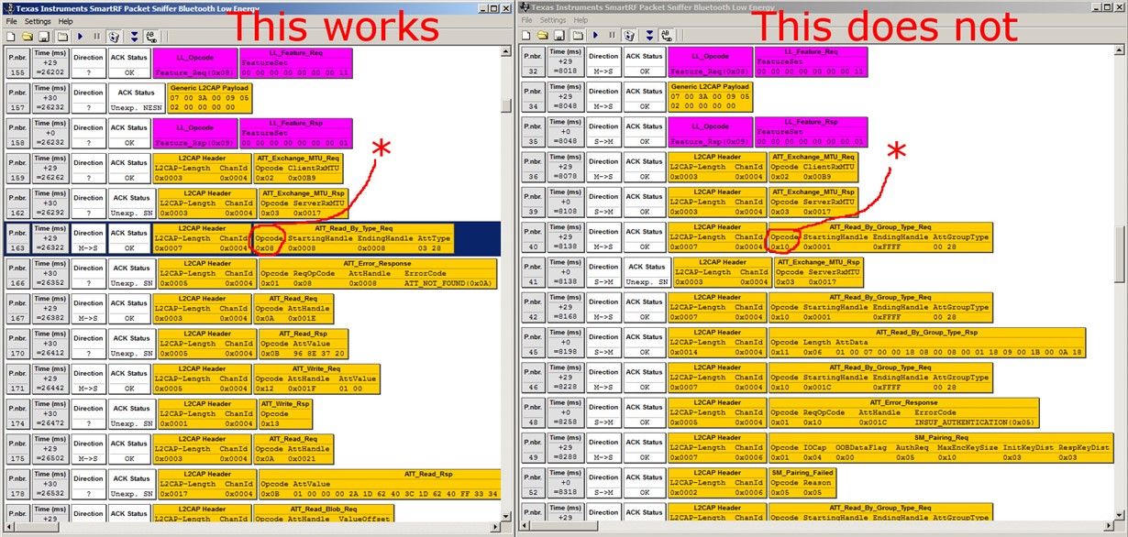Select packet number 155 cell in left window

pos(17,64)
